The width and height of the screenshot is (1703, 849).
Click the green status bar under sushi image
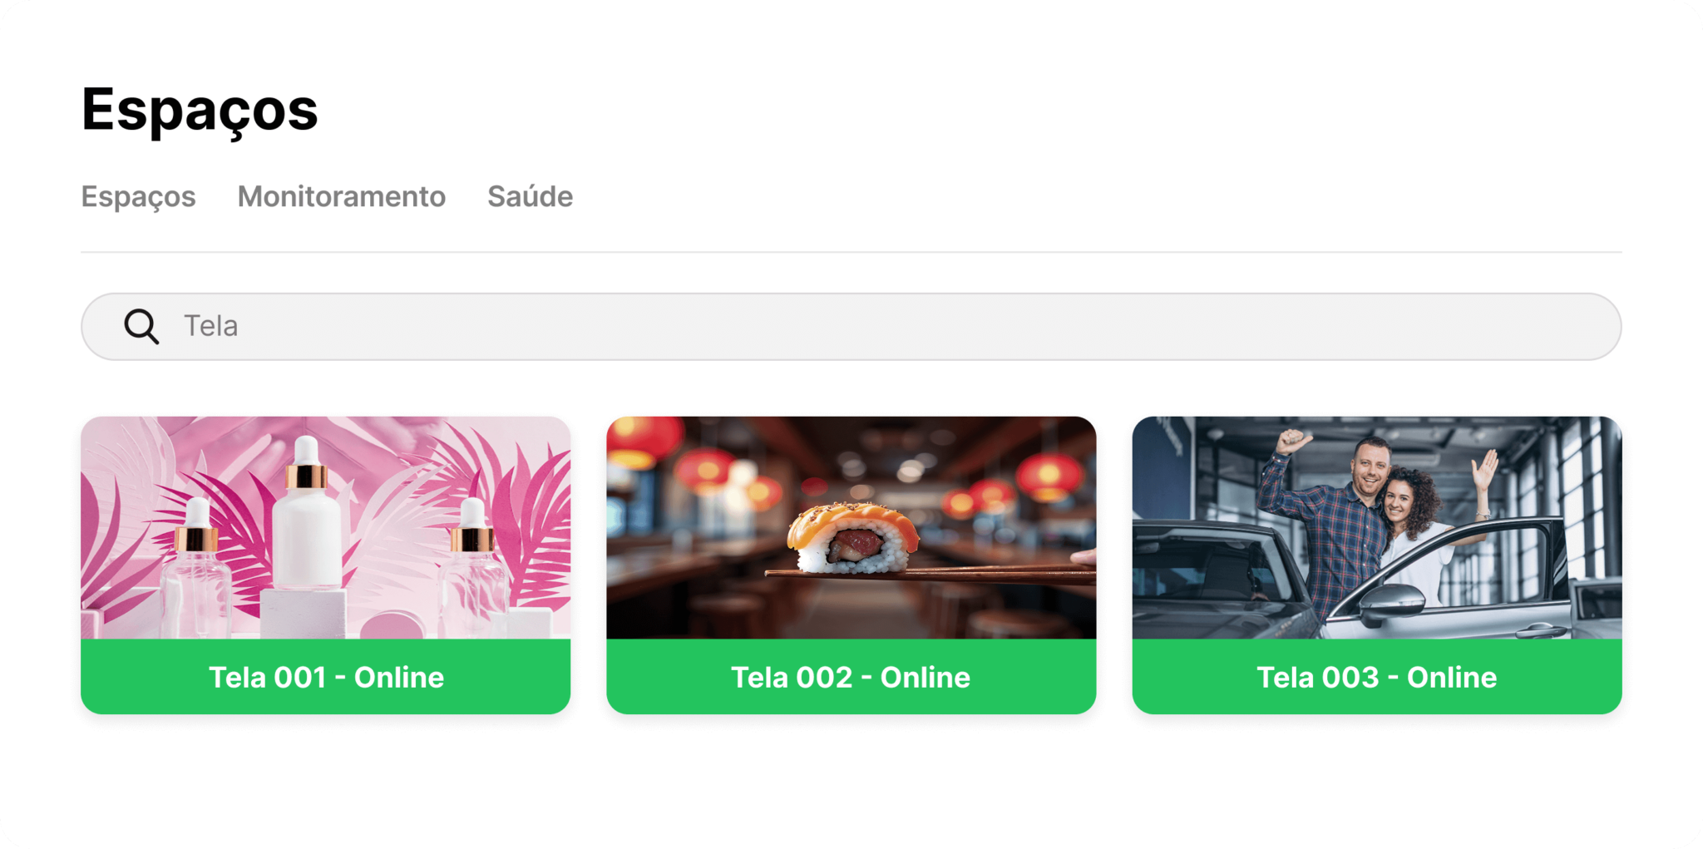click(x=851, y=676)
